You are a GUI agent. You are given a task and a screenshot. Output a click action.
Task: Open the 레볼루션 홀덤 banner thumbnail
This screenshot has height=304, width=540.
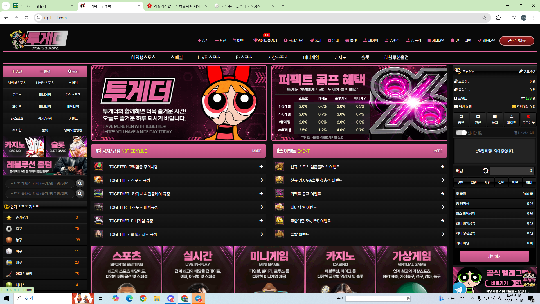click(45, 166)
